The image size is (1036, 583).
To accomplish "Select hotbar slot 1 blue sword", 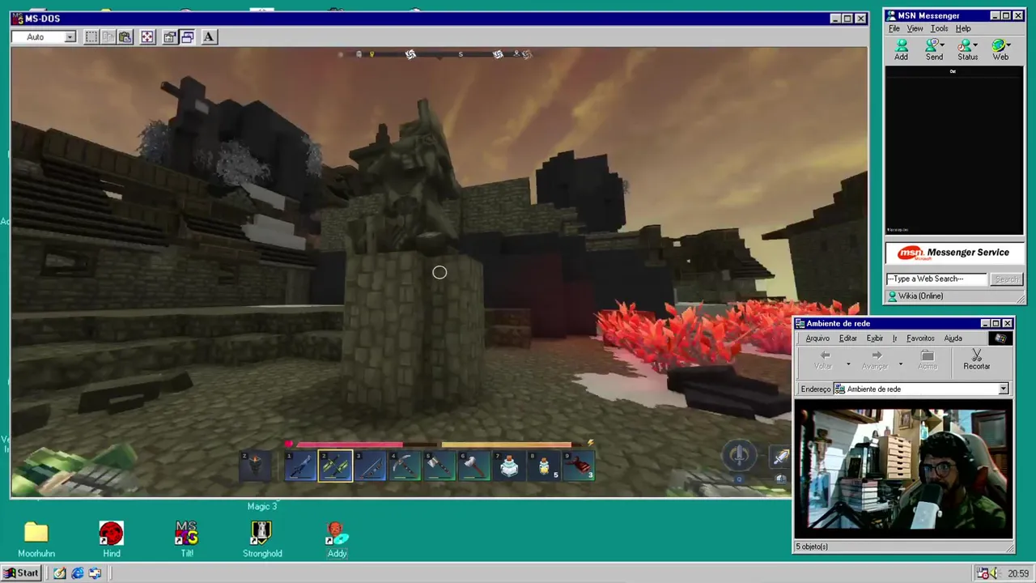I will click(x=300, y=466).
